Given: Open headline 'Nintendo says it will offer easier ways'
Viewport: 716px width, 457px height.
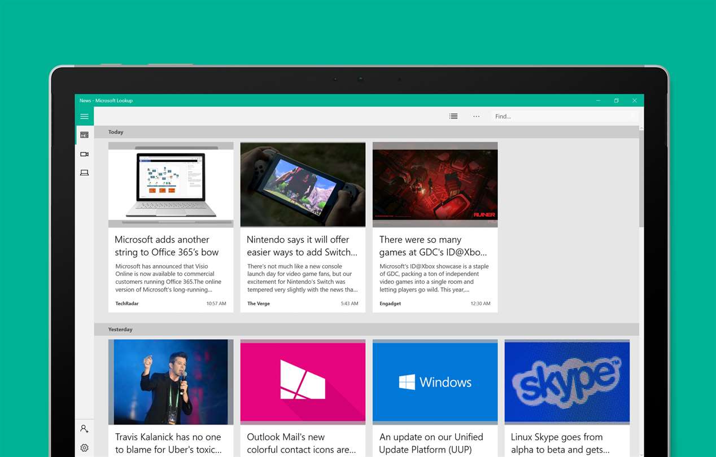Looking at the screenshot, I should (302, 246).
